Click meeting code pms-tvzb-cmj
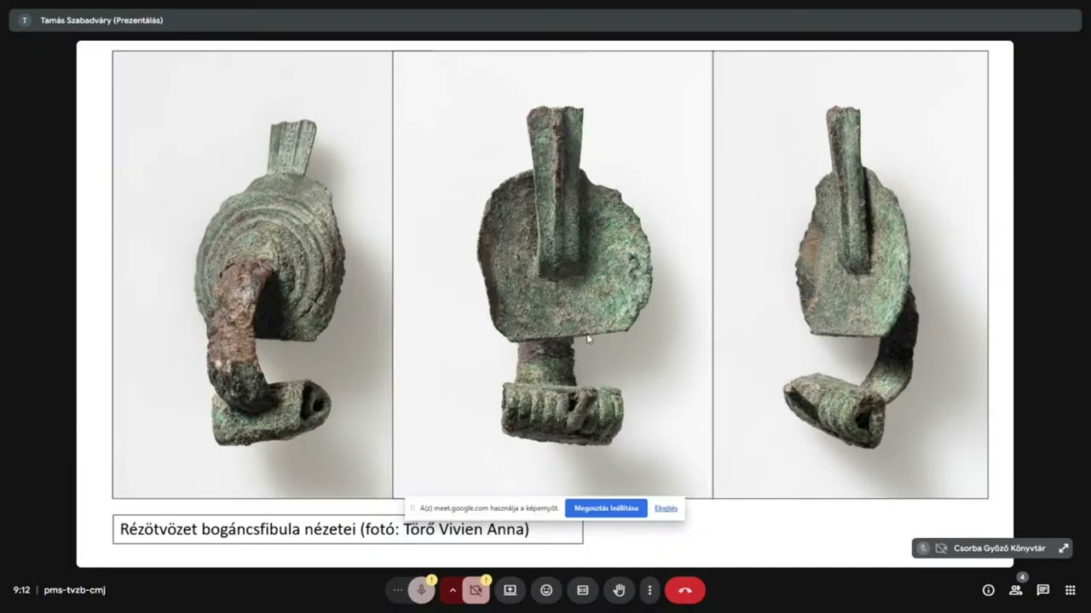1091x613 pixels. (x=75, y=590)
